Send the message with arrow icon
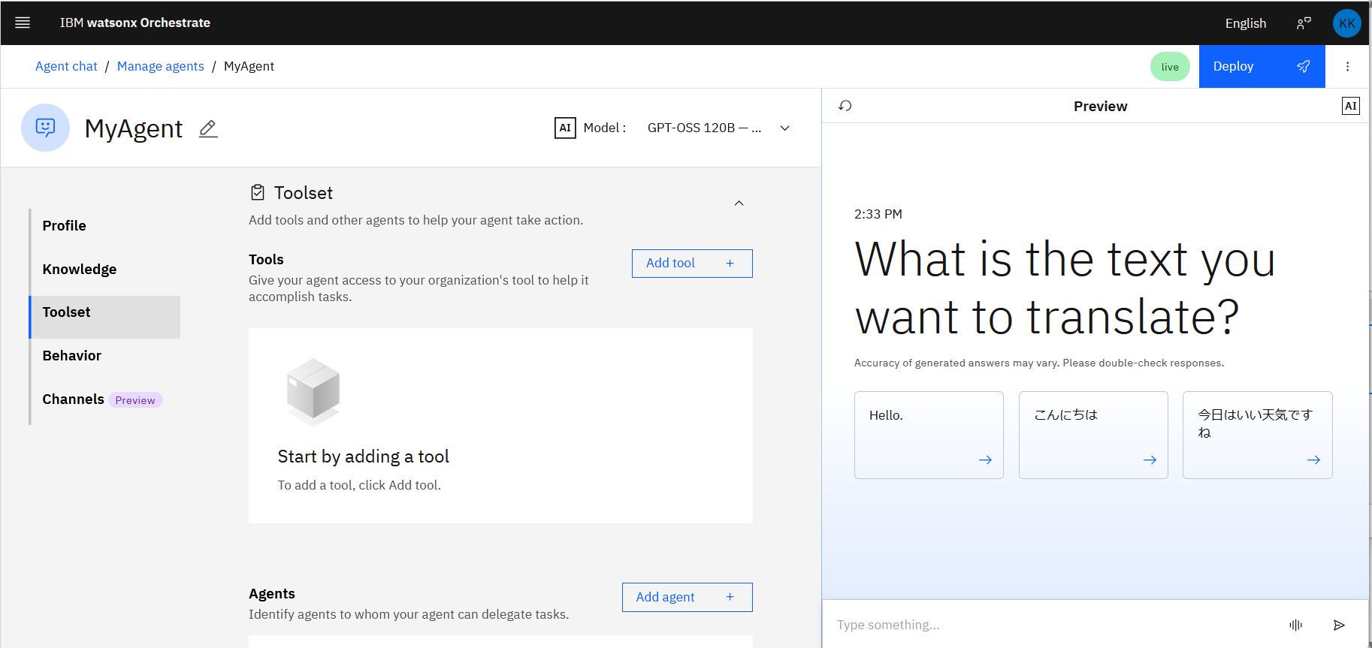This screenshot has height=648, width=1372. (1339, 625)
